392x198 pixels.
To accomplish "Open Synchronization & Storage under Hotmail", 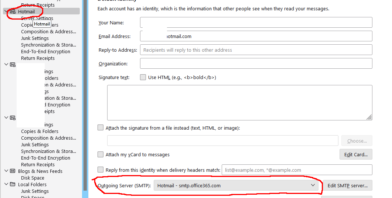I will tap(48, 45).
